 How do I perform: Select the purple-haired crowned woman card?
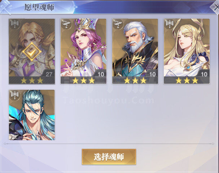[83, 51]
